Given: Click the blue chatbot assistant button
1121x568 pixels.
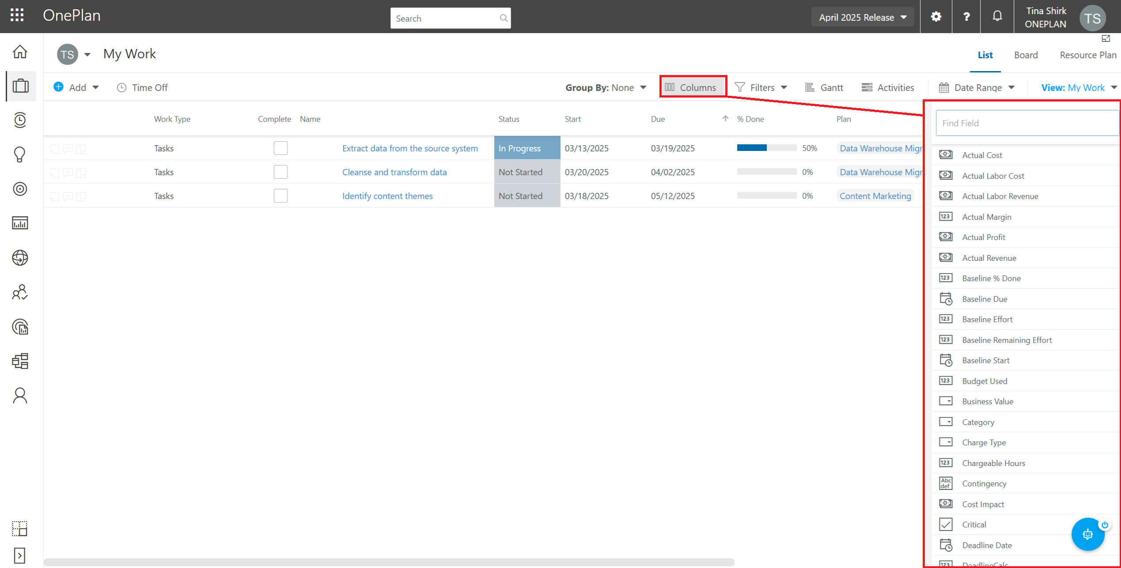Looking at the screenshot, I should [x=1088, y=534].
